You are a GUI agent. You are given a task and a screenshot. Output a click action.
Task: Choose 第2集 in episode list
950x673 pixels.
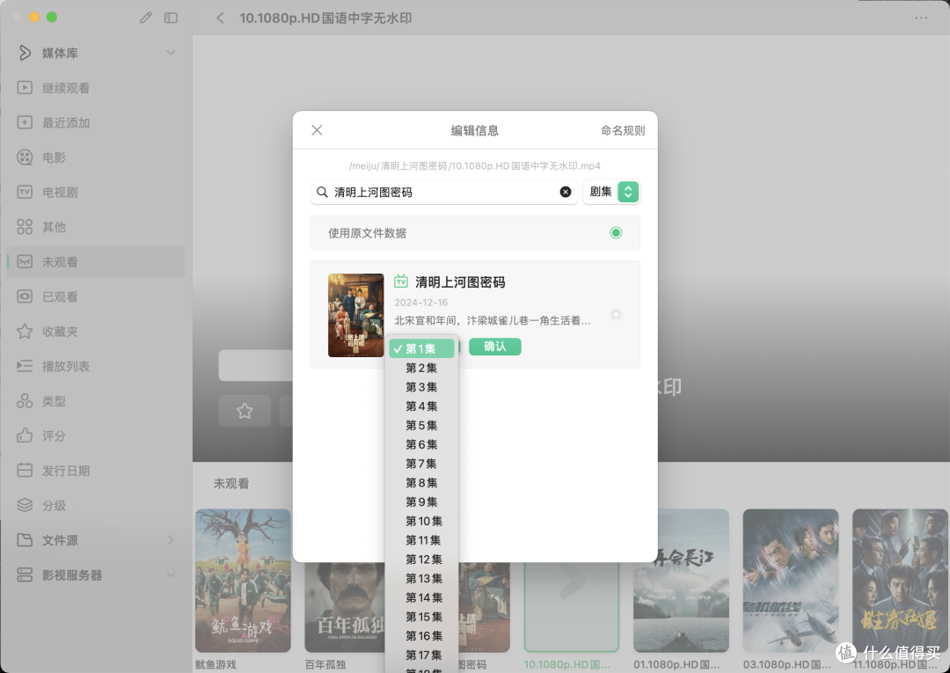(x=421, y=368)
